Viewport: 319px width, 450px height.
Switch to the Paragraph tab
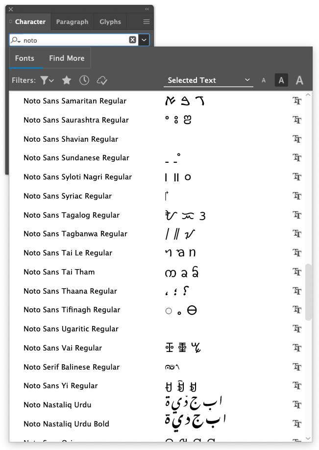pos(73,22)
